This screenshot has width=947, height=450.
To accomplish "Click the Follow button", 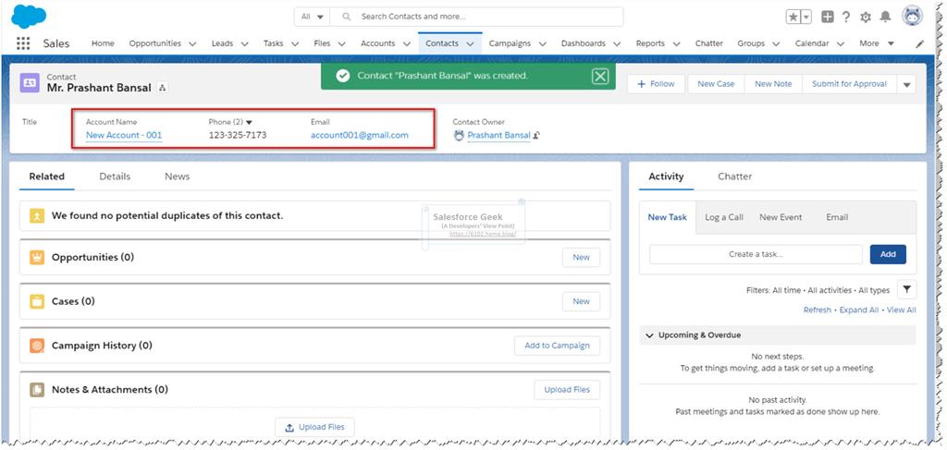I will tap(656, 84).
